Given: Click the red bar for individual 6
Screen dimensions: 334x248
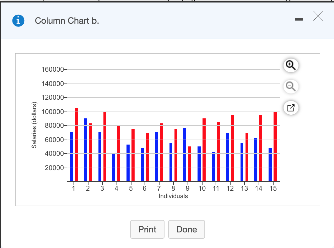Looking at the screenshot, I should [x=148, y=156].
